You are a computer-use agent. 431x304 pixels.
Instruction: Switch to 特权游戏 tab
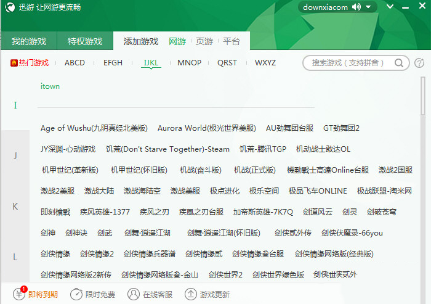[x=85, y=41]
